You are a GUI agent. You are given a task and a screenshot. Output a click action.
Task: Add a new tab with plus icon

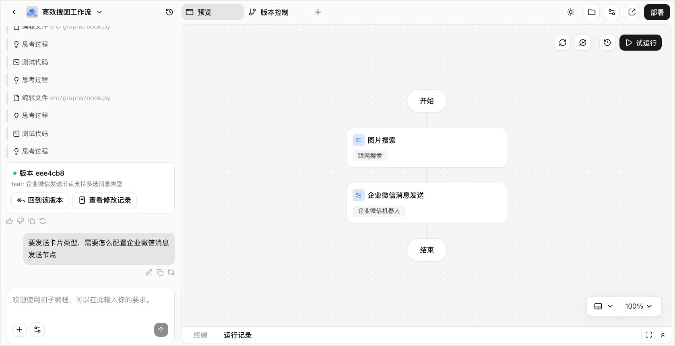(318, 12)
